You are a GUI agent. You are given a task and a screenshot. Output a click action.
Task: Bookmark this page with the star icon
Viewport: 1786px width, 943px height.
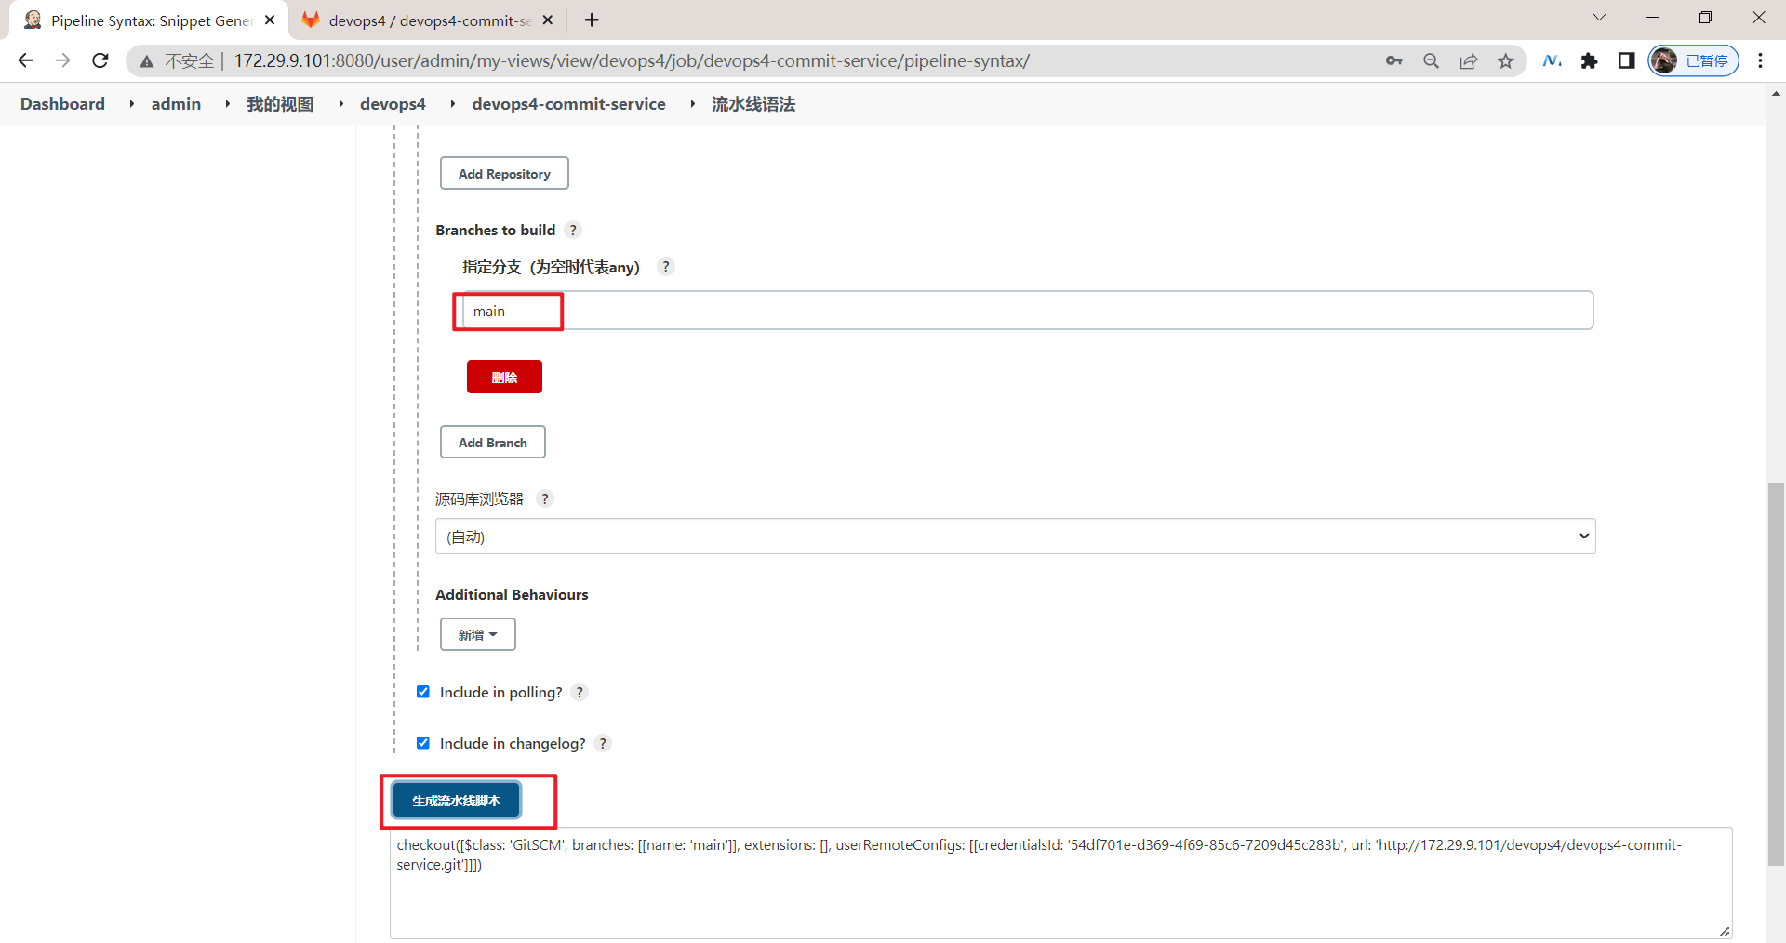1505,60
